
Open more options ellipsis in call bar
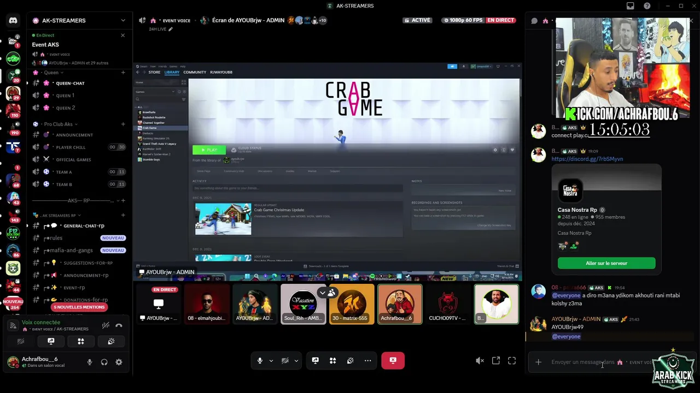[367, 360]
